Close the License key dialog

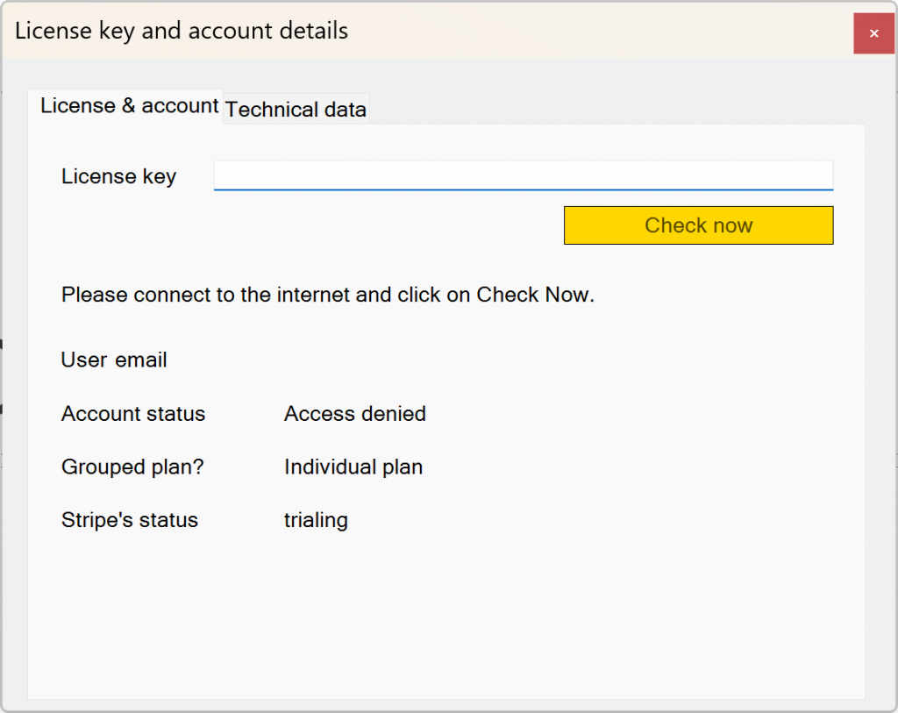(873, 33)
